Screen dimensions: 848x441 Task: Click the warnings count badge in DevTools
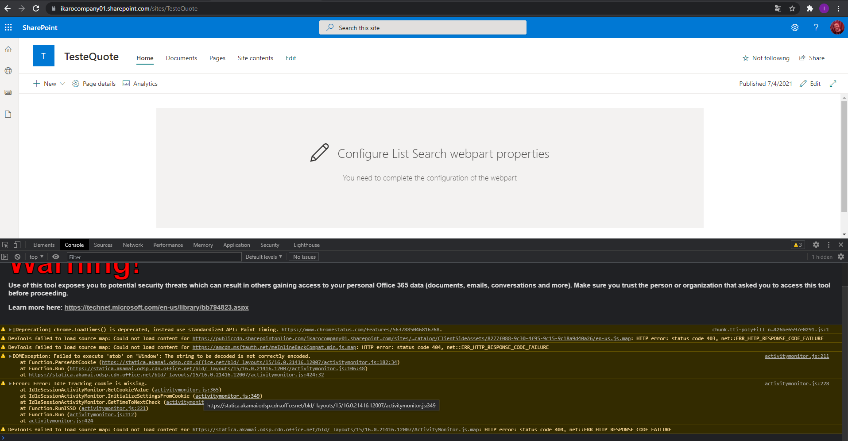pos(798,245)
